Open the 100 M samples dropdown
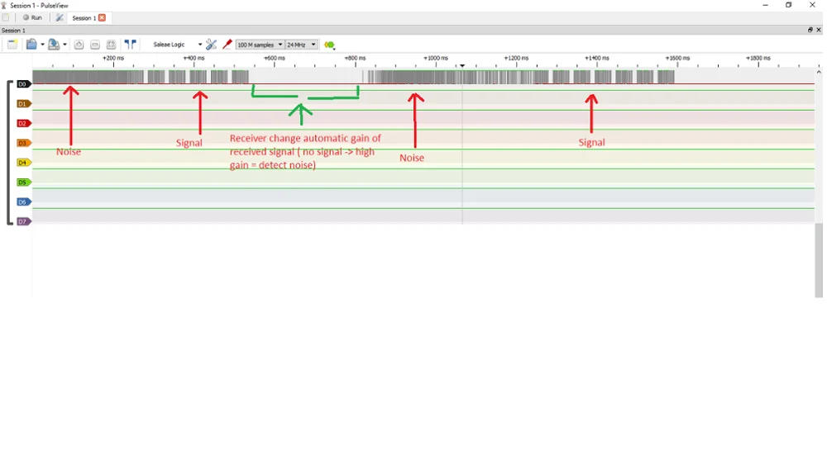827x465 pixels. (260, 45)
